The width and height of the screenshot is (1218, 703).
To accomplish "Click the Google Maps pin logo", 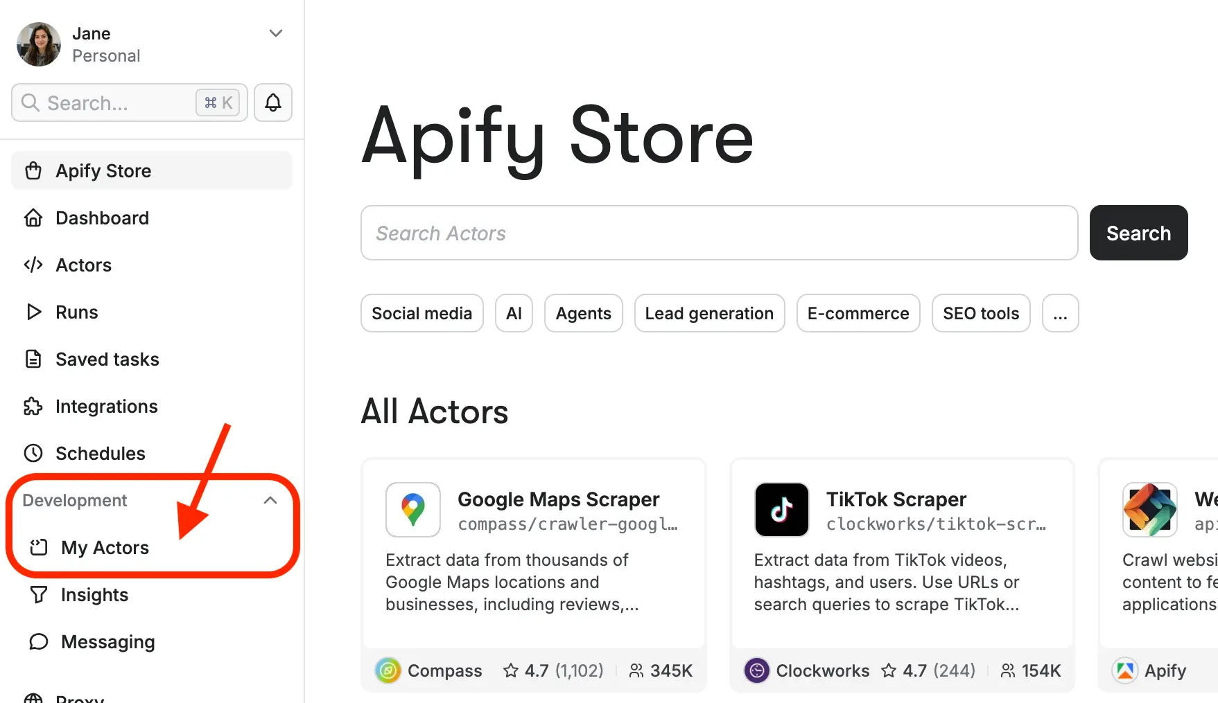I will point(413,510).
